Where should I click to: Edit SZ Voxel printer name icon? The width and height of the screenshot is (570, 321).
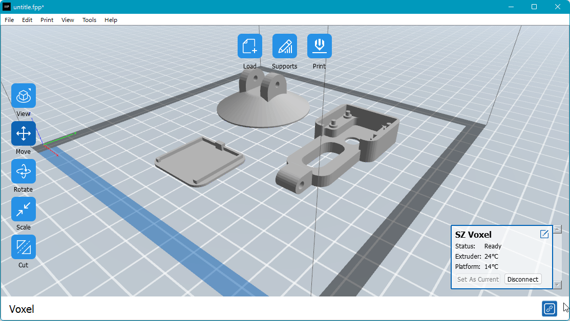point(544,234)
